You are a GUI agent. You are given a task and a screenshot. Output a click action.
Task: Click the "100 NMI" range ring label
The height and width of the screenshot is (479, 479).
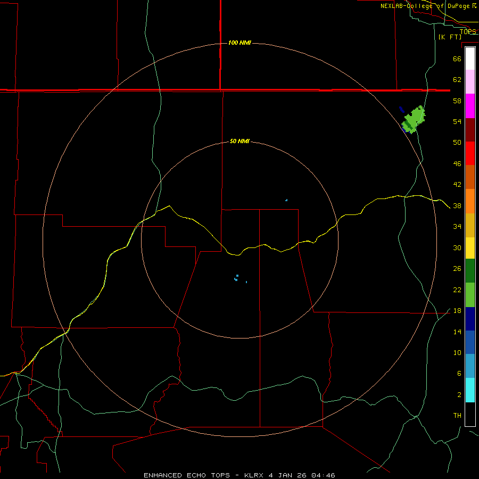click(240, 43)
